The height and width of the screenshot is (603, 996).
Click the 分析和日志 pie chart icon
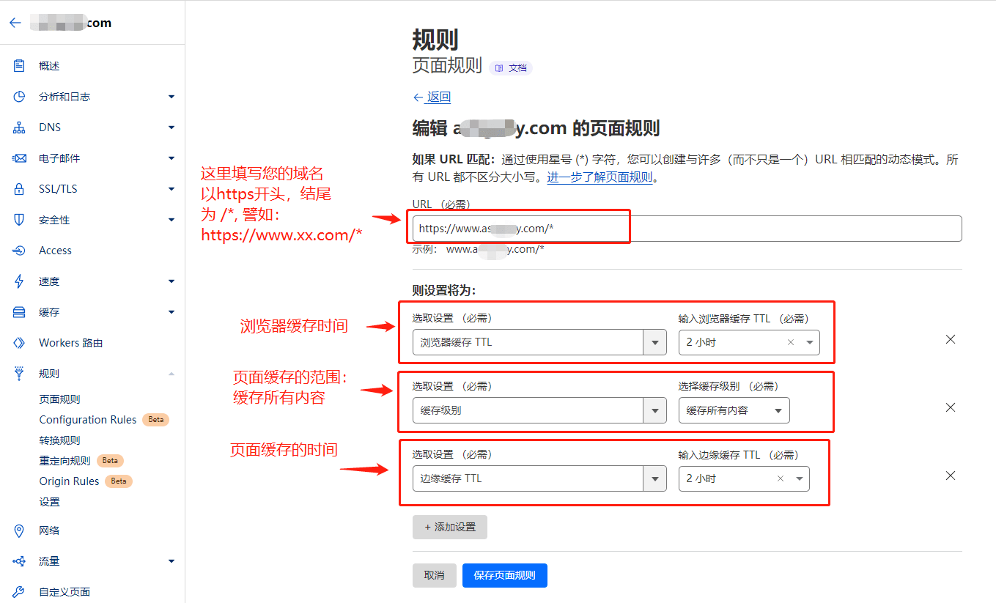point(19,97)
